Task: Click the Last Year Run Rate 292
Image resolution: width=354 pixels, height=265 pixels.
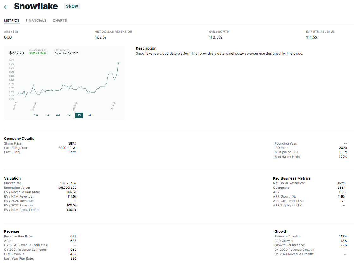Action: click(x=73, y=258)
